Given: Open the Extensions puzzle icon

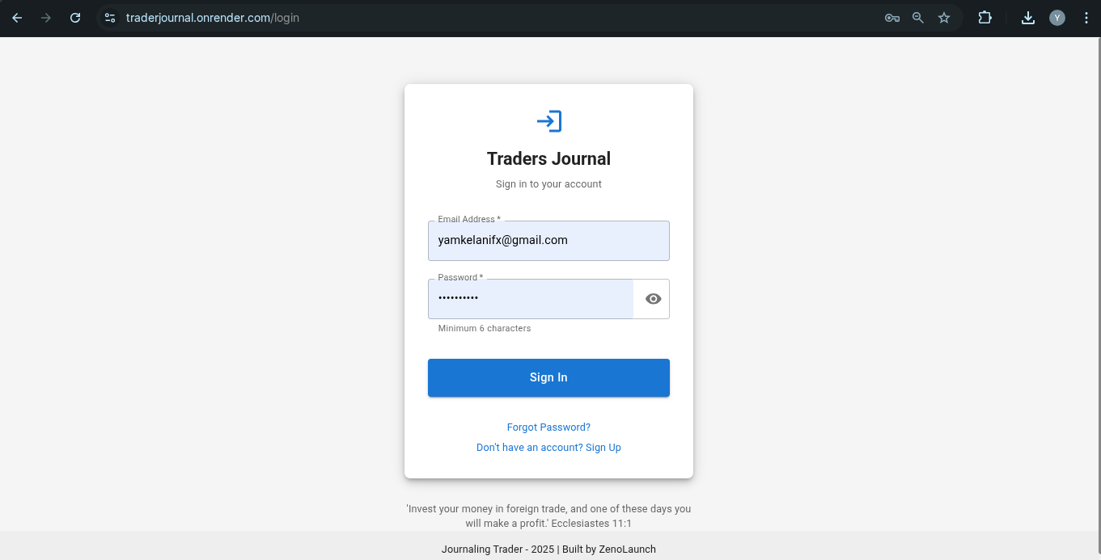Looking at the screenshot, I should coord(985,18).
